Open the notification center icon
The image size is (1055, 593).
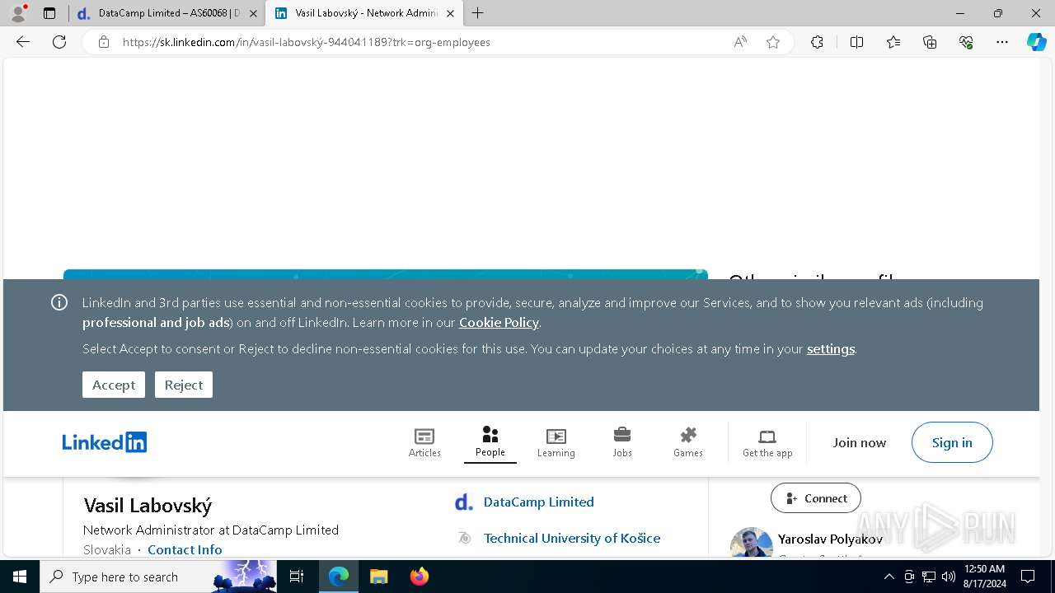pos(1028,577)
